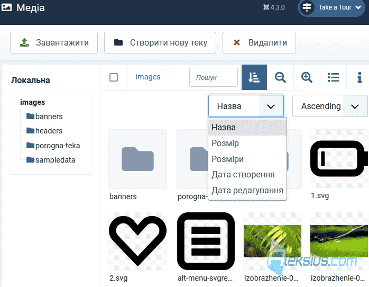Choose Назва option in sort list
The height and width of the screenshot is (287, 369).
(247, 127)
